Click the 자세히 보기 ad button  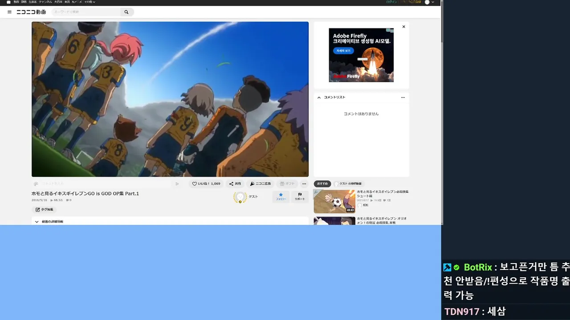pos(343,51)
